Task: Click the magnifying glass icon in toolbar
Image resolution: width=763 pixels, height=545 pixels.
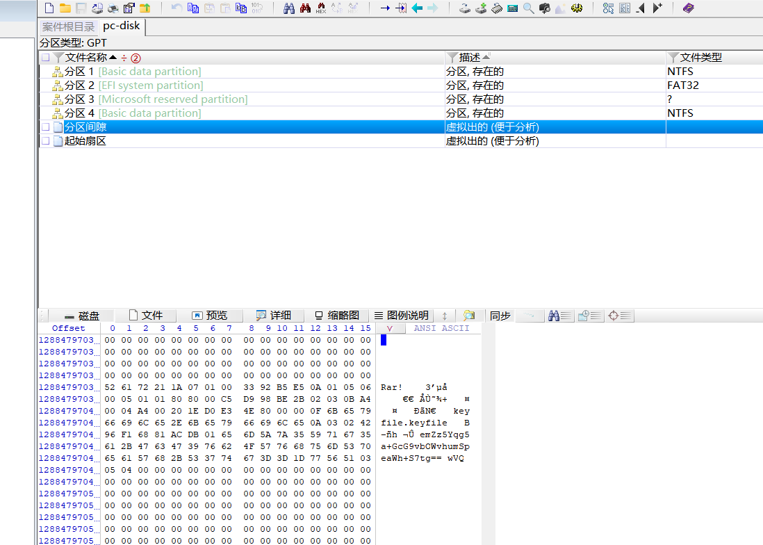Action: [528, 8]
